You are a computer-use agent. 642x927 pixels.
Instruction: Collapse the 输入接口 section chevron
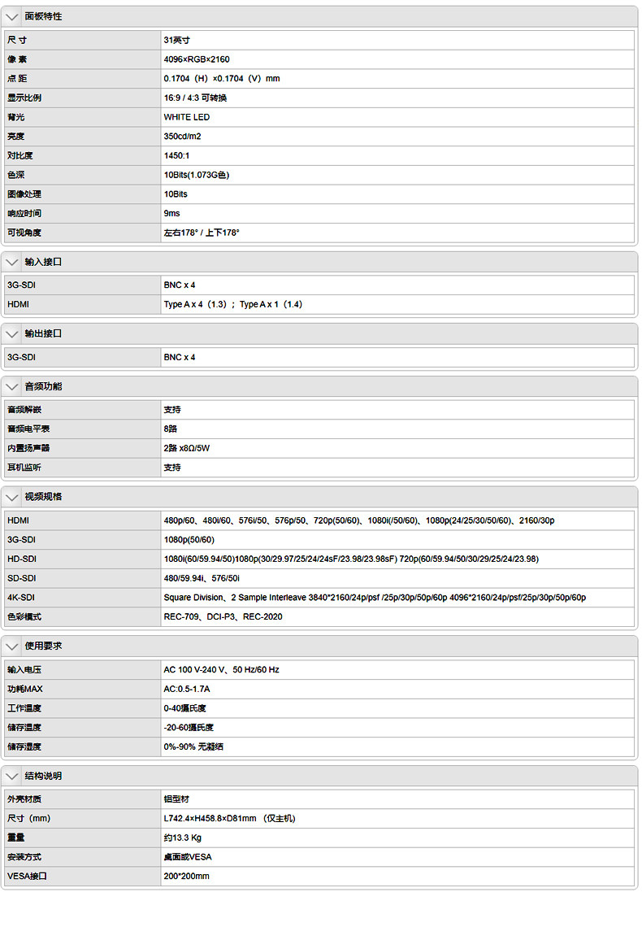coord(11,262)
